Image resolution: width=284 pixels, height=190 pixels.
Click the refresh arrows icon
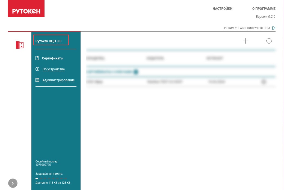269,41
